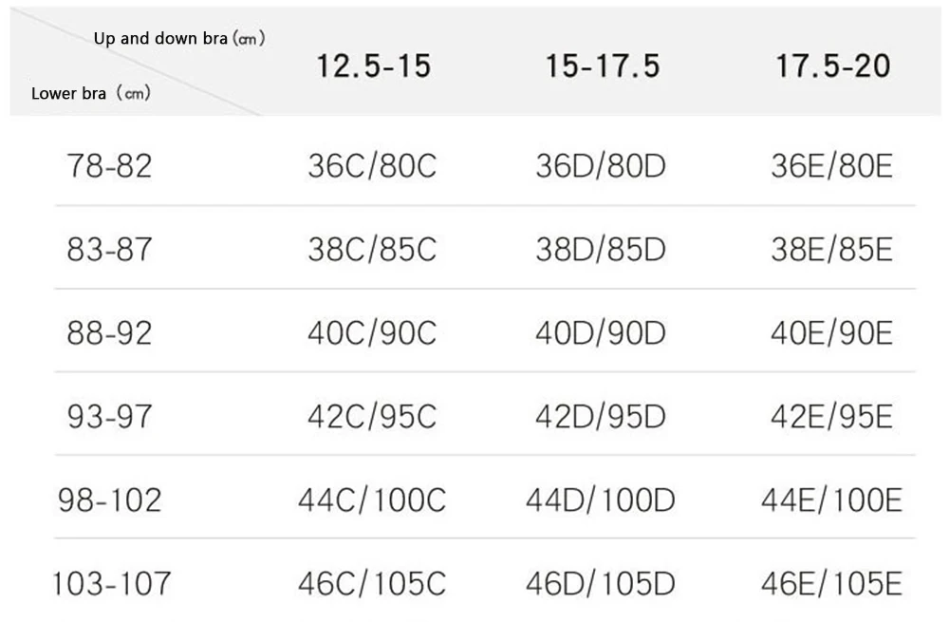Image resolution: width=949 pixels, height=622 pixels.
Task: Select the 93-97 row label
Action: click(x=109, y=416)
